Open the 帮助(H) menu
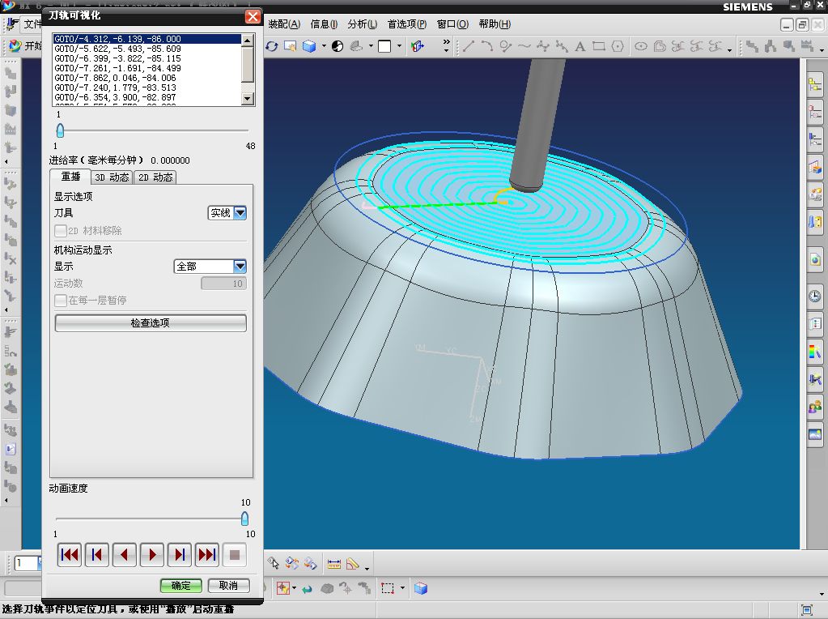The width and height of the screenshot is (828, 619). (495, 23)
